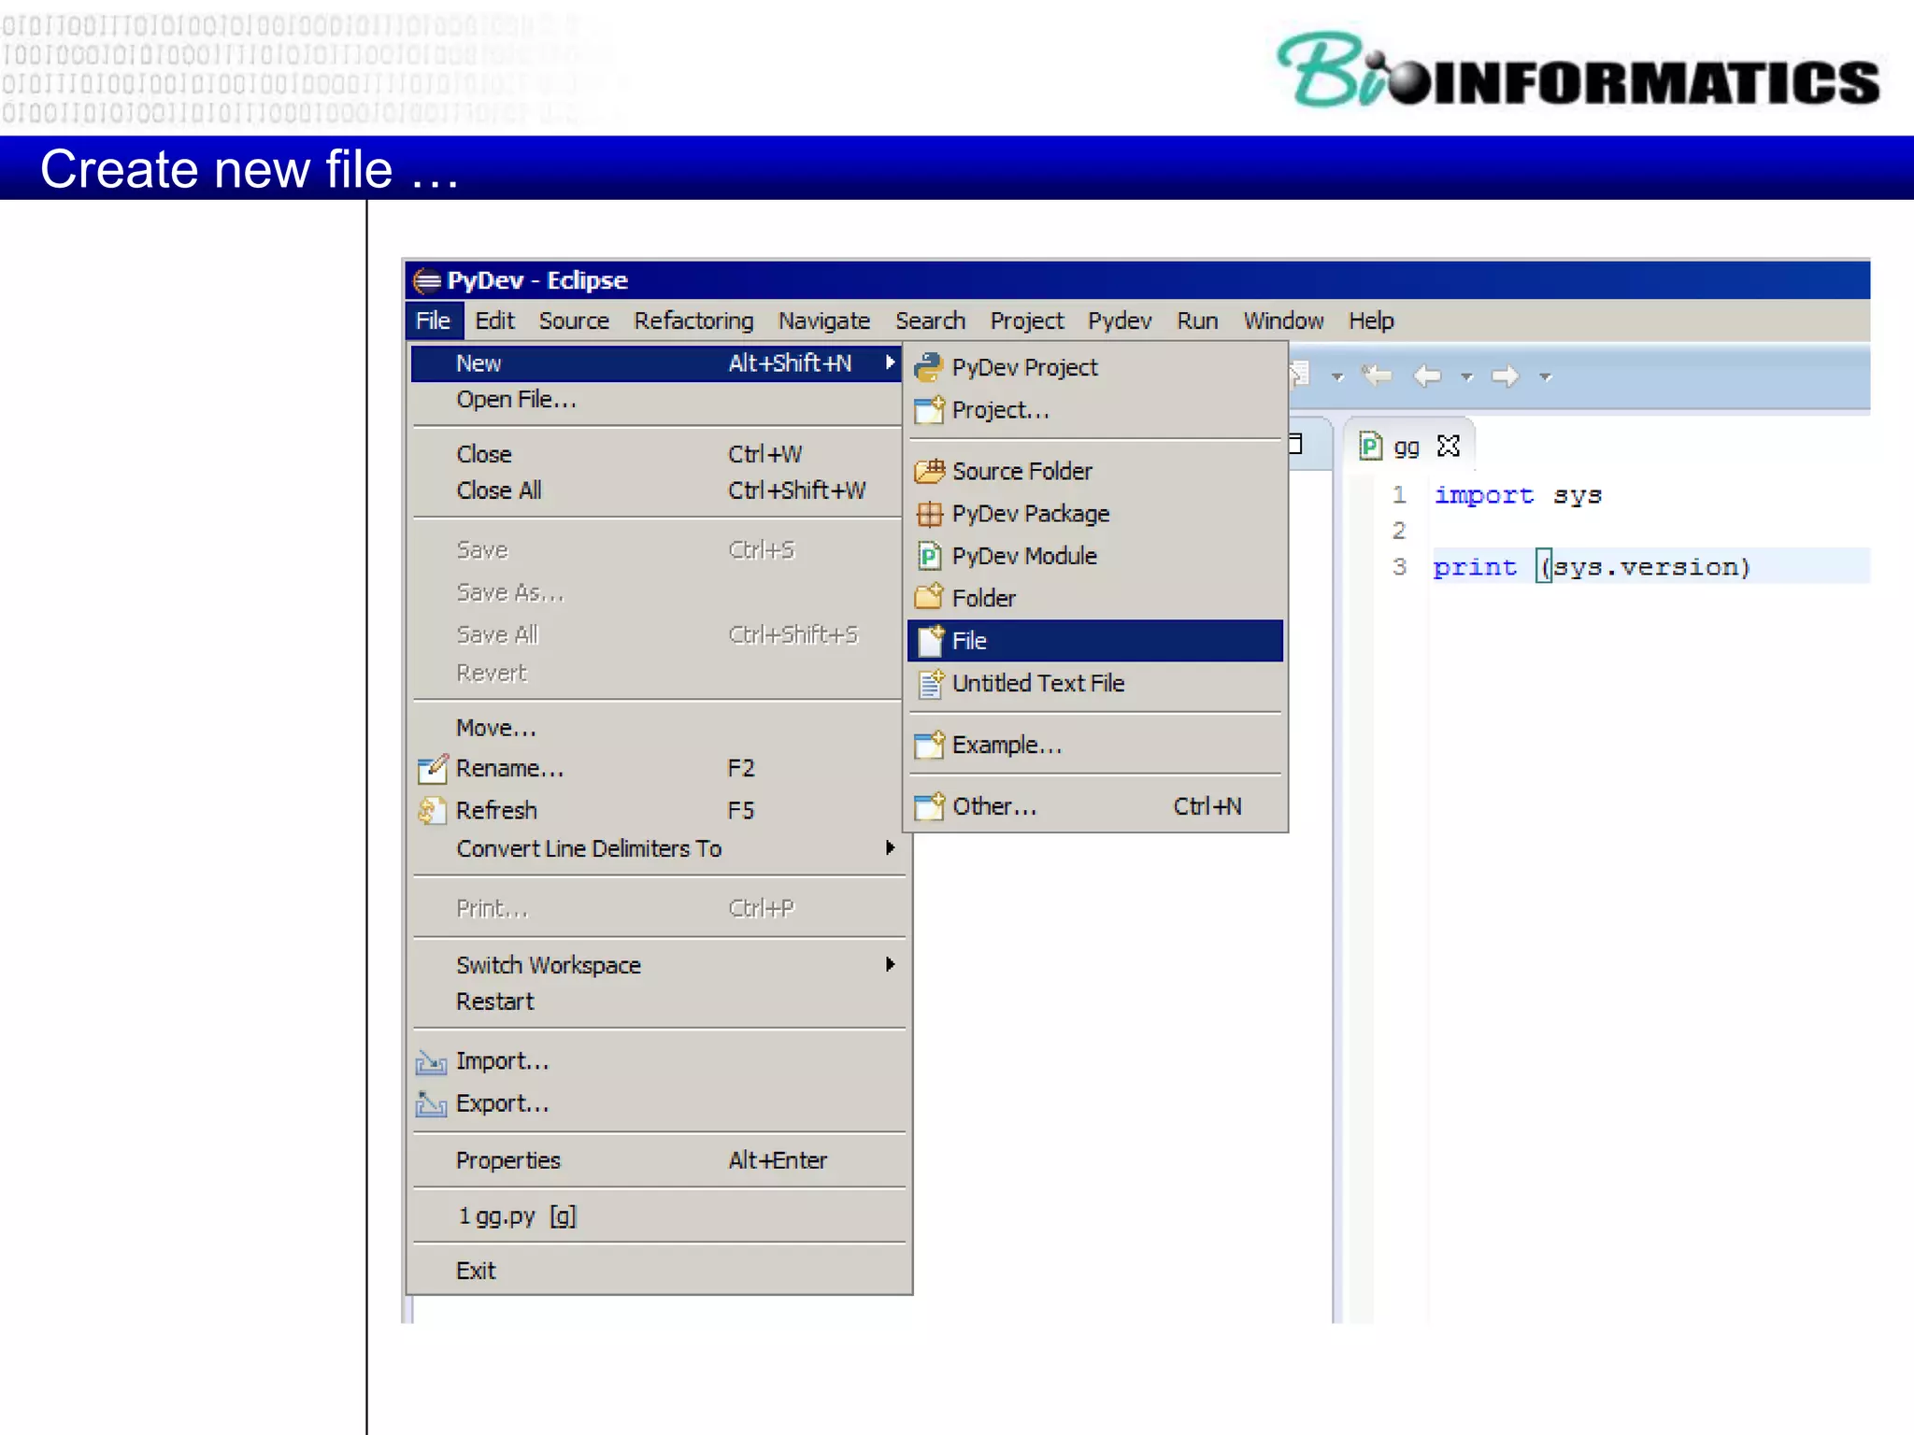The height and width of the screenshot is (1435, 1914).
Task: Open dropdown arrow next to Forward button
Action: click(x=1545, y=377)
